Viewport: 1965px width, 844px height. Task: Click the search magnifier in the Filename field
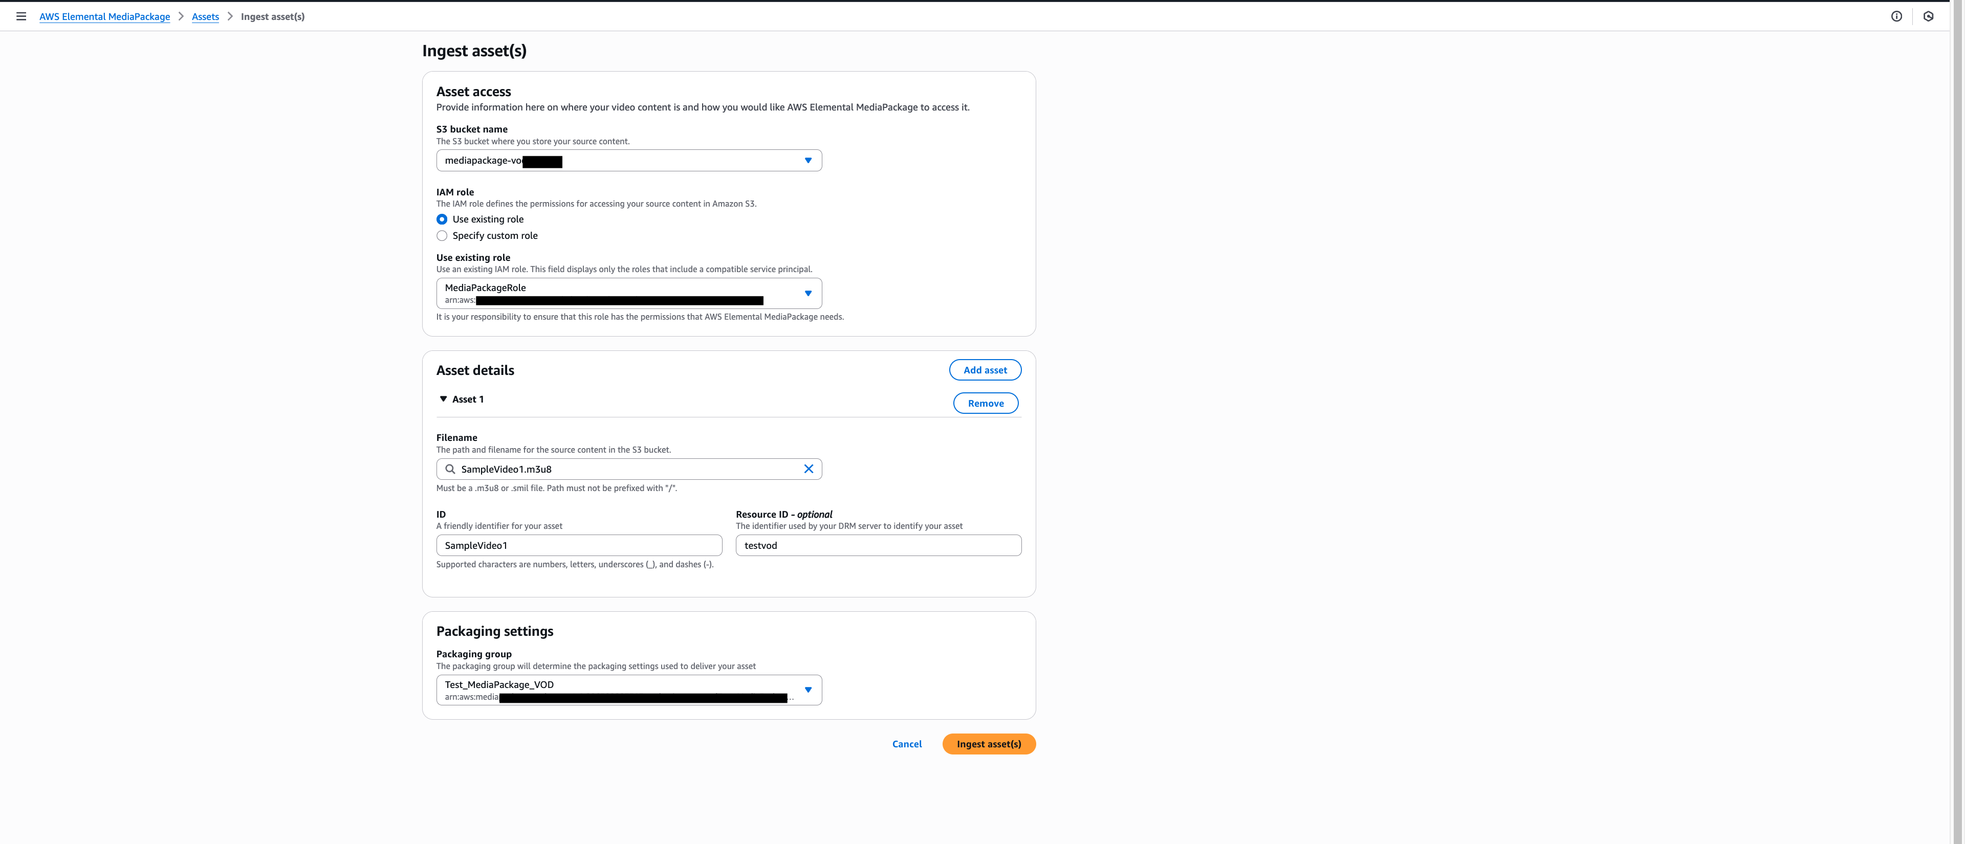coord(449,469)
